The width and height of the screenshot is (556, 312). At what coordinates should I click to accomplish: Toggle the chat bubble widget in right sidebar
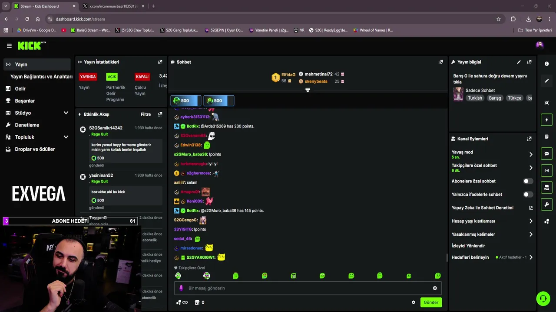point(546,153)
